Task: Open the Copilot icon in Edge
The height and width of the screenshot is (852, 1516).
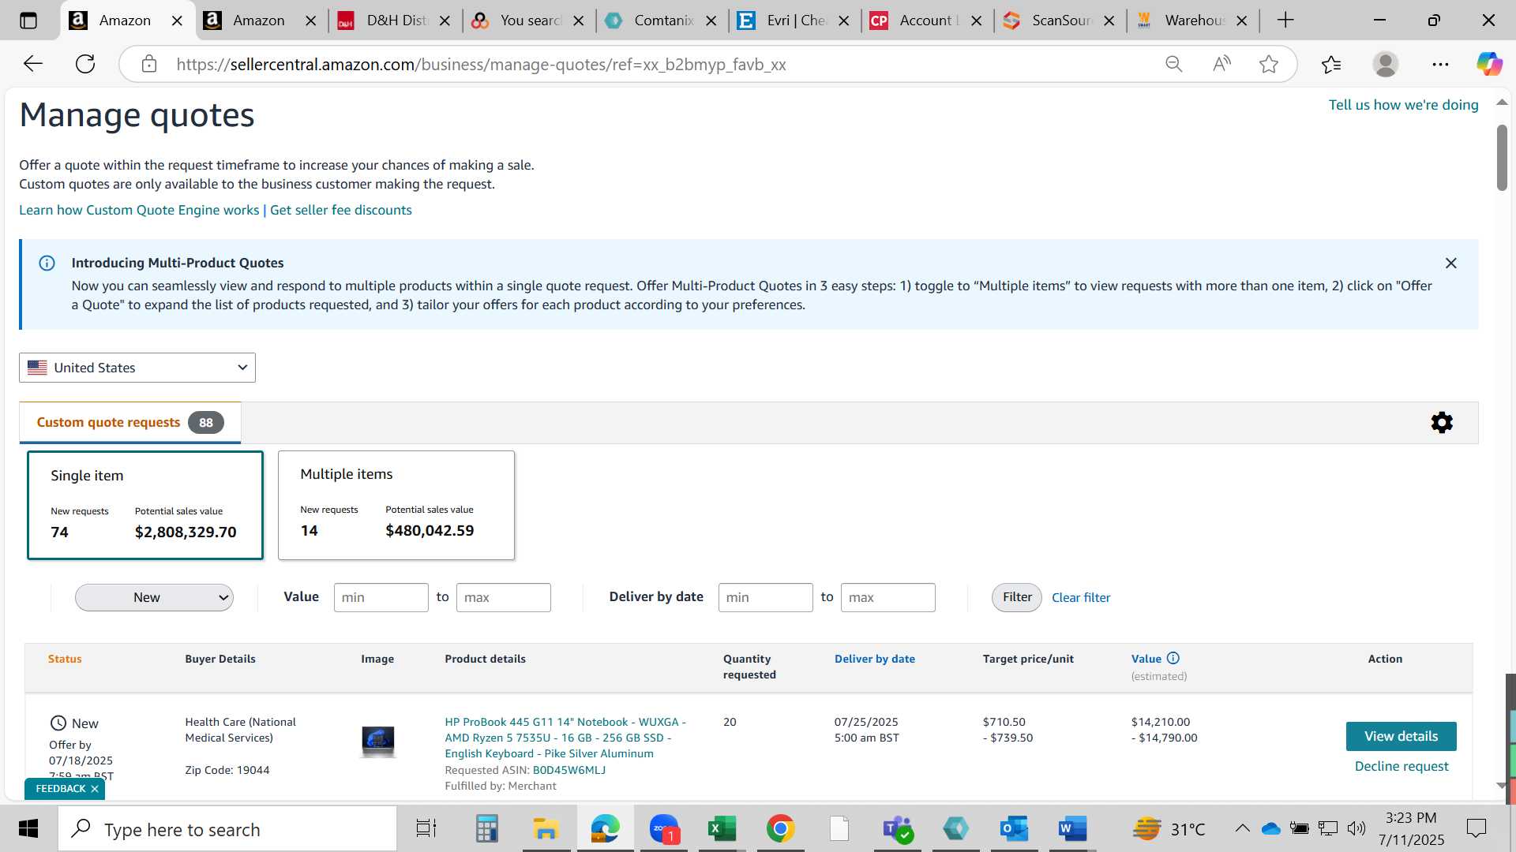Action: (1489, 64)
